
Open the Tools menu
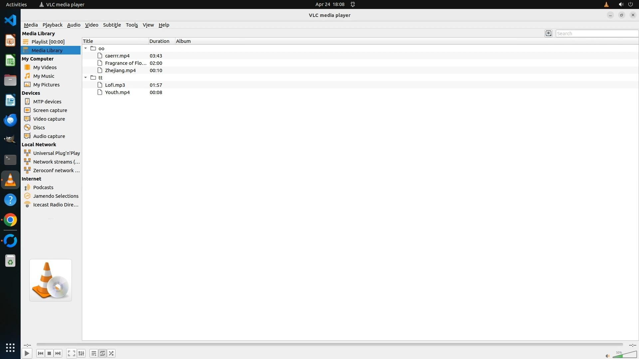pos(132,25)
